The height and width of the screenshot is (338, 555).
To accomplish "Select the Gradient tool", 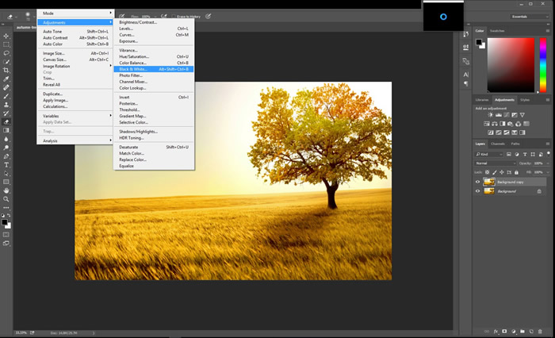I will tap(6, 130).
